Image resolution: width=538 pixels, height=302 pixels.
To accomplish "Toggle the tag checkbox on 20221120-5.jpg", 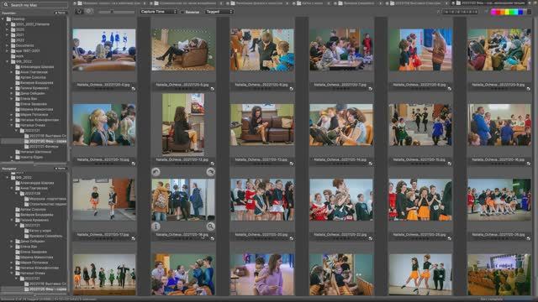I will click(x=213, y=89).
